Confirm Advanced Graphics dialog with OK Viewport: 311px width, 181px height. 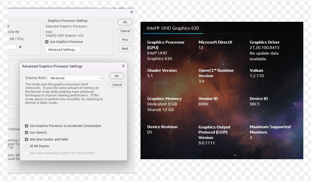click(117, 76)
